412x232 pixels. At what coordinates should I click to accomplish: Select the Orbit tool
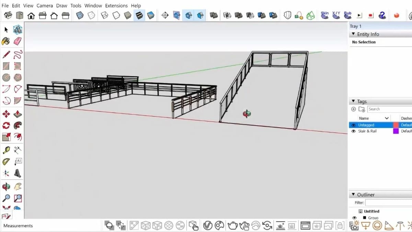point(6,187)
